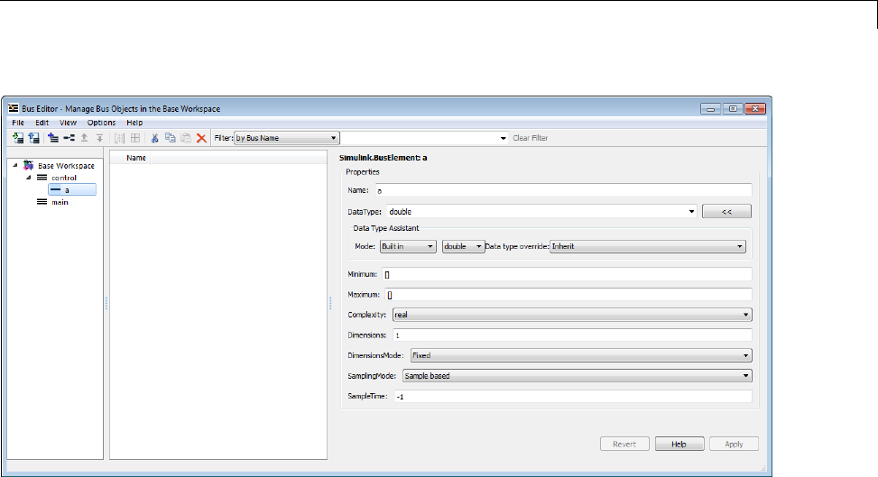Open the DataType dropdown arrow
878x477 pixels.
point(691,212)
